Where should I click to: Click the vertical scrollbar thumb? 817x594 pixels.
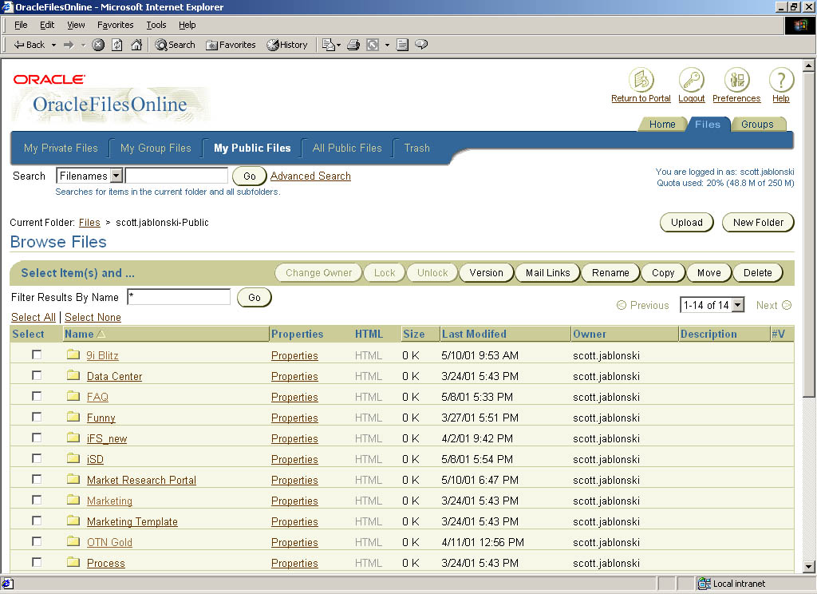[x=809, y=235]
